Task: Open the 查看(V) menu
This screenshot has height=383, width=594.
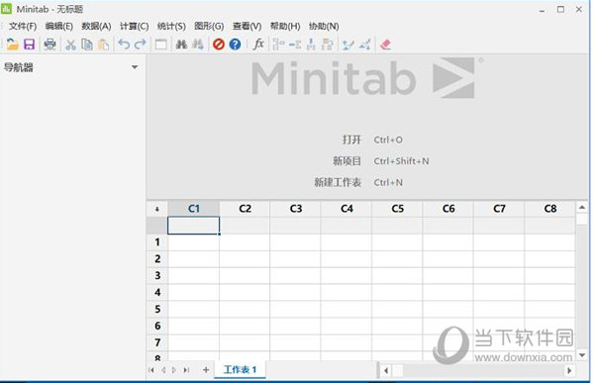Action: (x=247, y=26)
